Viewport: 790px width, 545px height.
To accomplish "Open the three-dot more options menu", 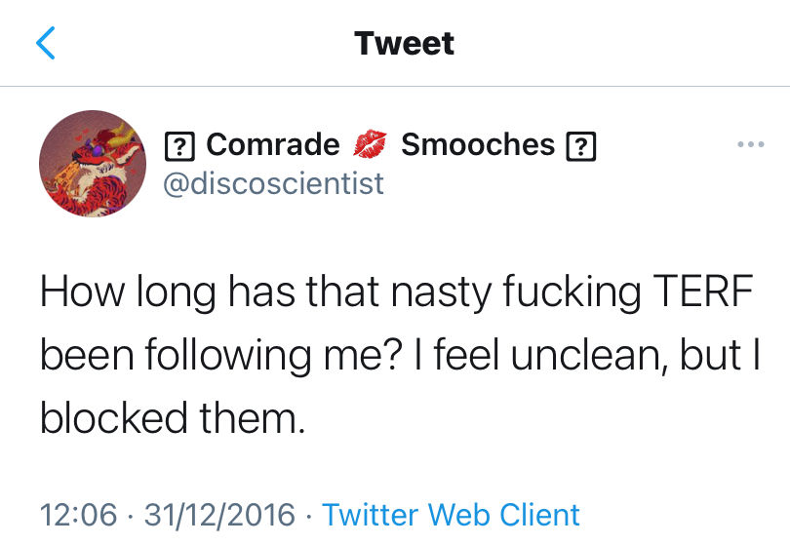I will click(x=750, y=145).
